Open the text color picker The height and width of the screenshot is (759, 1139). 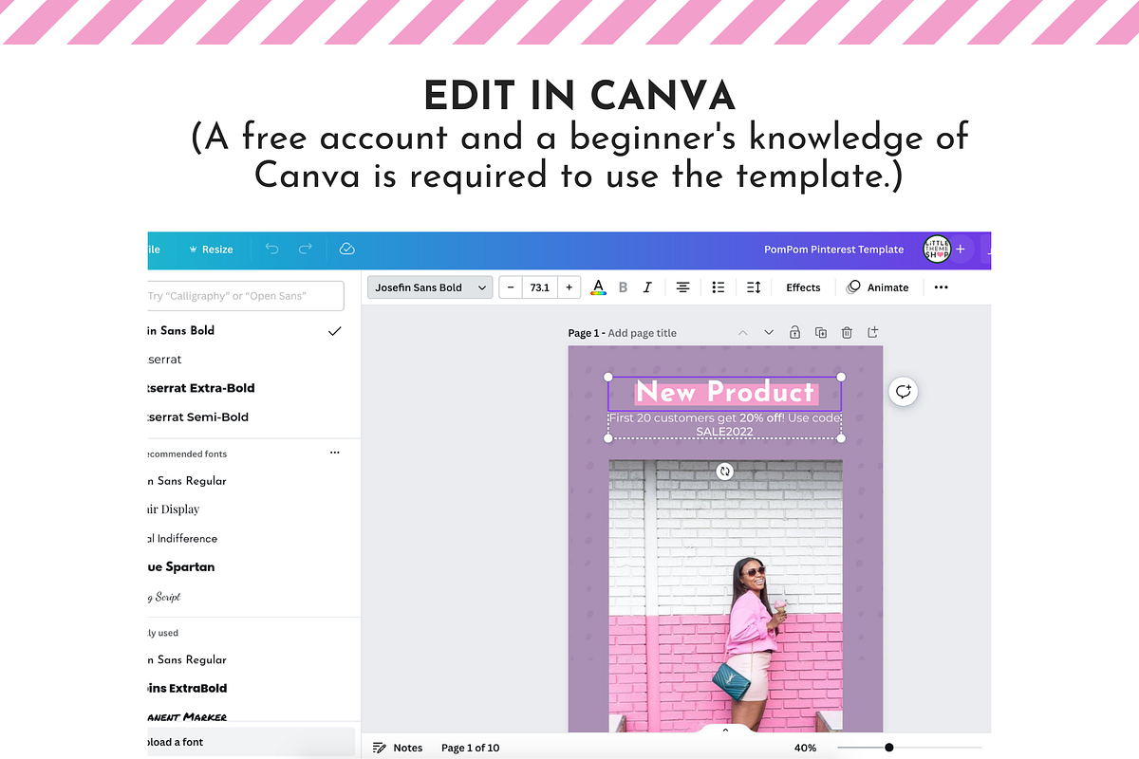tap(598, 287)
